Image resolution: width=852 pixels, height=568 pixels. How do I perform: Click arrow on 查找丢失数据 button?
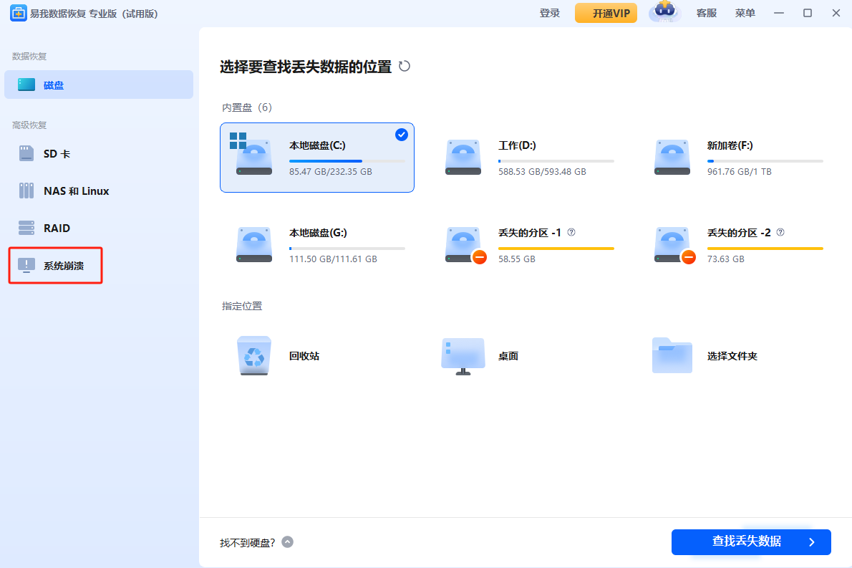pos(812,542)
